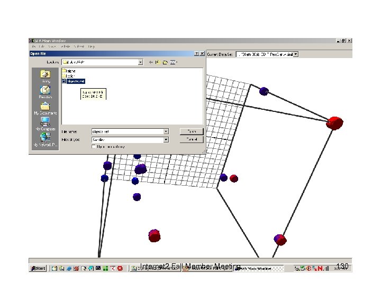Open the Edit menu in main window
The width and height of the screenshot is (381, 285).
(x=42, y=46)
